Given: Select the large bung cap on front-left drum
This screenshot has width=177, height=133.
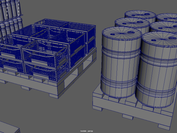Looking at the screenshot, I should pos(131,32).
